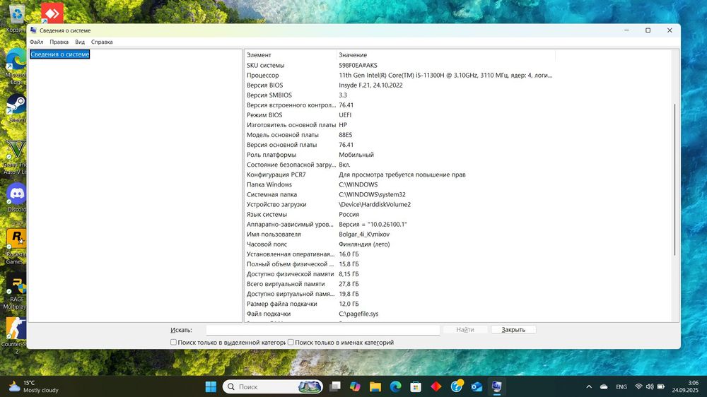Select the SKU системы row
The height and width of the screenshot is (397, 707).
(400, 65)
